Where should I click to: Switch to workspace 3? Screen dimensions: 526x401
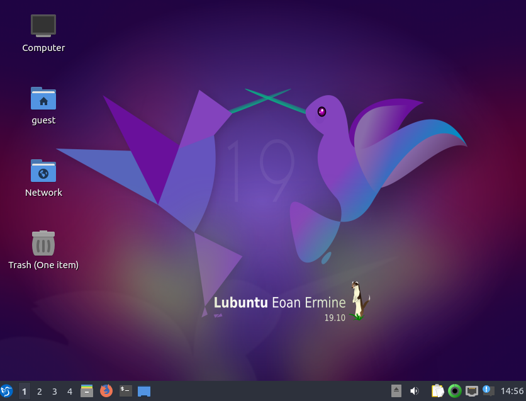coord(54,392)
